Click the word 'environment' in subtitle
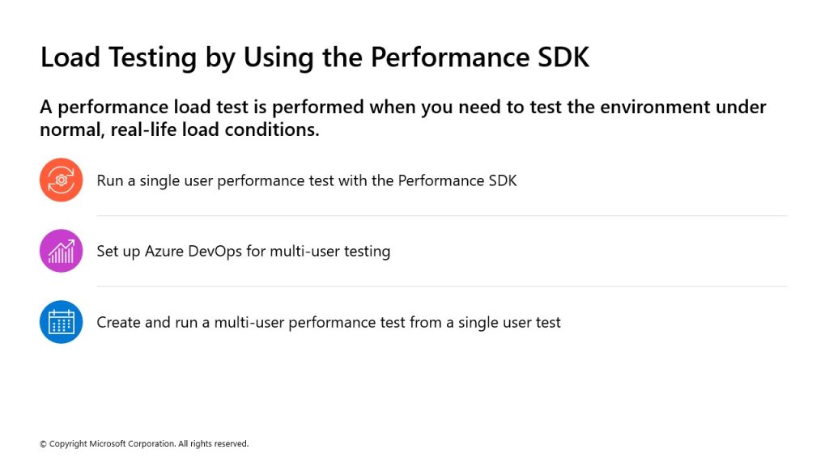Screen dimensions: 829x466 [x=655, y=108]
